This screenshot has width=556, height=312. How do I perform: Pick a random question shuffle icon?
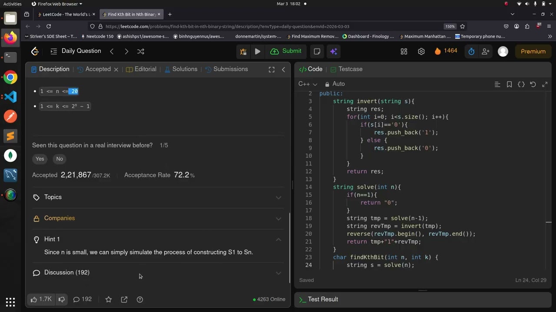click(141, 51)
